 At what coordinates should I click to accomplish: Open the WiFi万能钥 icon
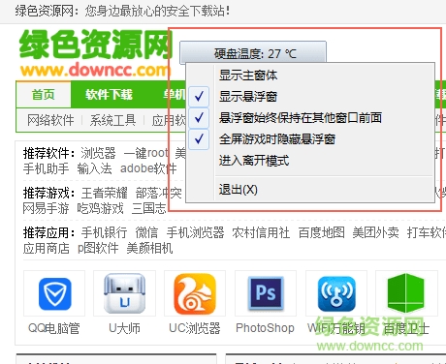336,293
